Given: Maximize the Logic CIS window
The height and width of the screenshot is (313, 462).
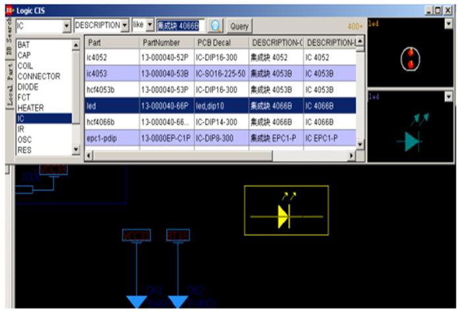Looking at the screenshot, I should click(438, 11).
